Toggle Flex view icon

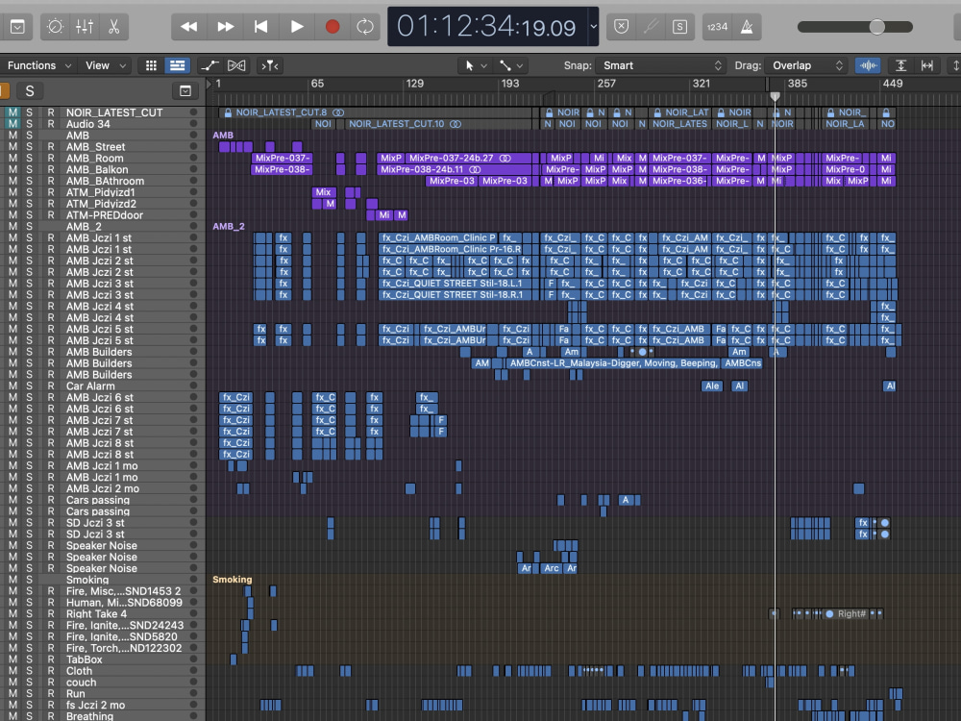[x=236, y=65]
